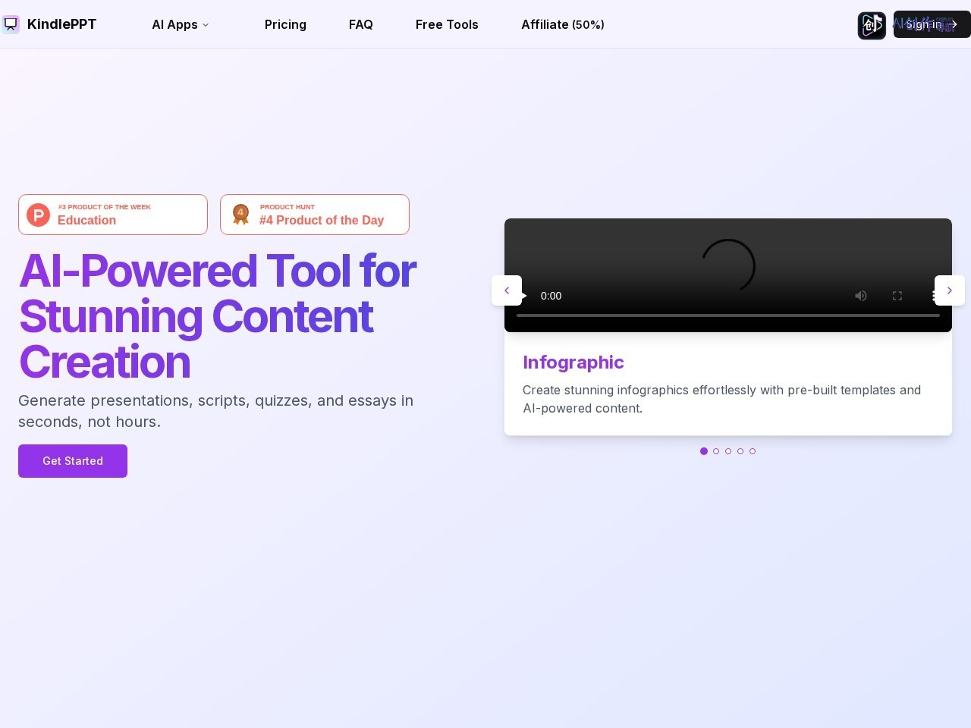Screen dimensions: 971x728
Task: Select the third carousel dot
Action: click(x=728, y=451)
